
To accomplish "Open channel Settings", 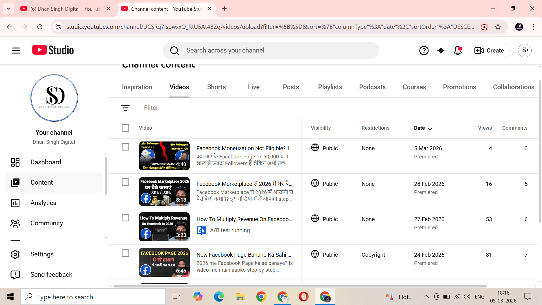I will [42, 254].
